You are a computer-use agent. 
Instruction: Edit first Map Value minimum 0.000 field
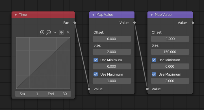(x=112, y=67)
